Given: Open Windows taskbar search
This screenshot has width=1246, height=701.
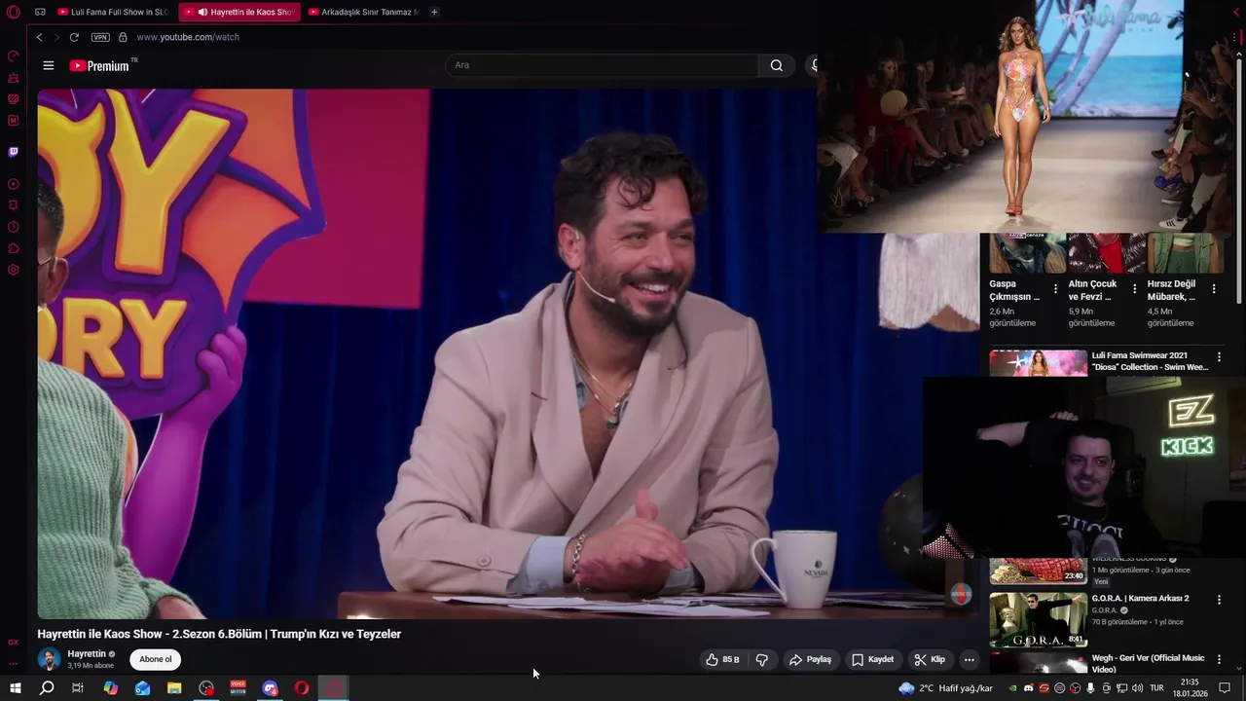Looking at the screenshot, I should point(47,688).
